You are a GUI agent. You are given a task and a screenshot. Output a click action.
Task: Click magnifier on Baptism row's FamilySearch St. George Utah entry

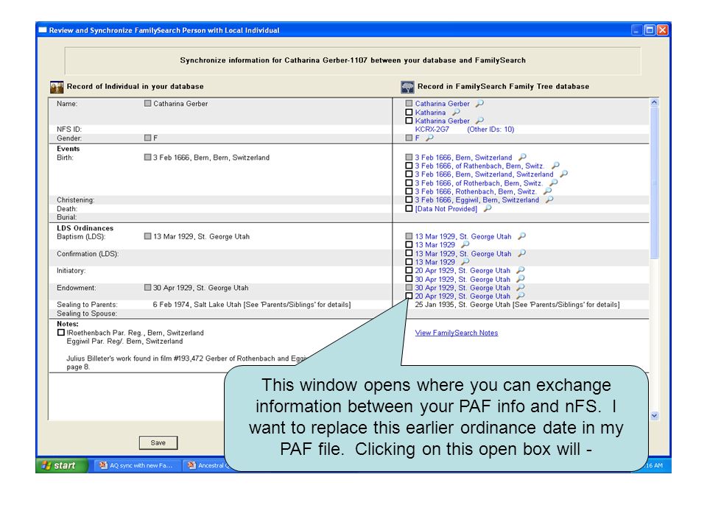click(x=521, y=236)
